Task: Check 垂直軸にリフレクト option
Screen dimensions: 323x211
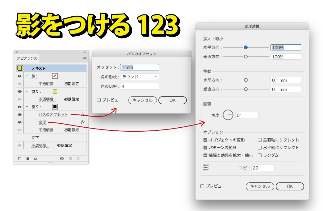Action: pyautogui.click(x=260, y=140)
